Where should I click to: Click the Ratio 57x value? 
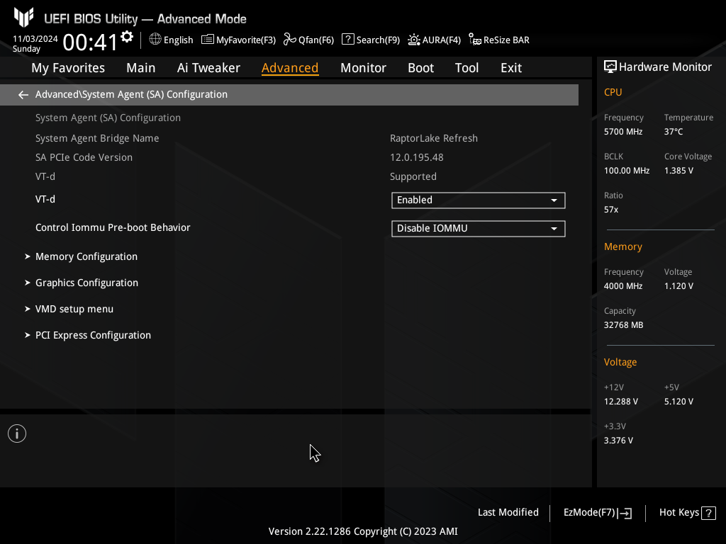click(x=611, y=210)
